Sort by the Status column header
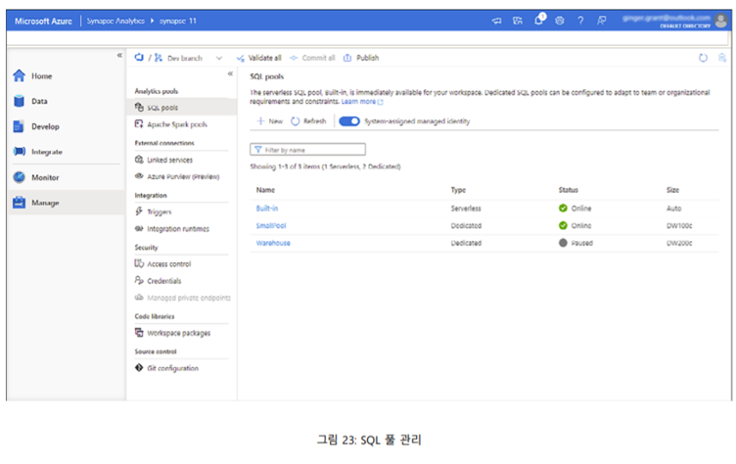The image size is (736, 464). (x=568, y=190)
